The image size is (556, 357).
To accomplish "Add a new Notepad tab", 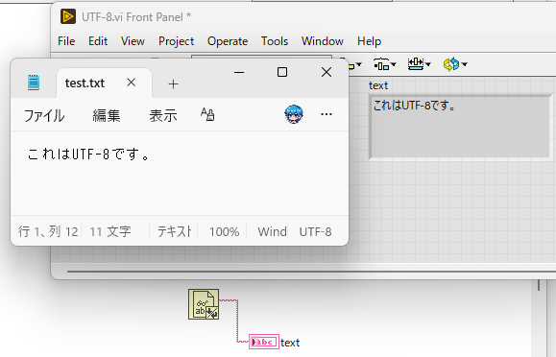I will [x=173, y=84].
